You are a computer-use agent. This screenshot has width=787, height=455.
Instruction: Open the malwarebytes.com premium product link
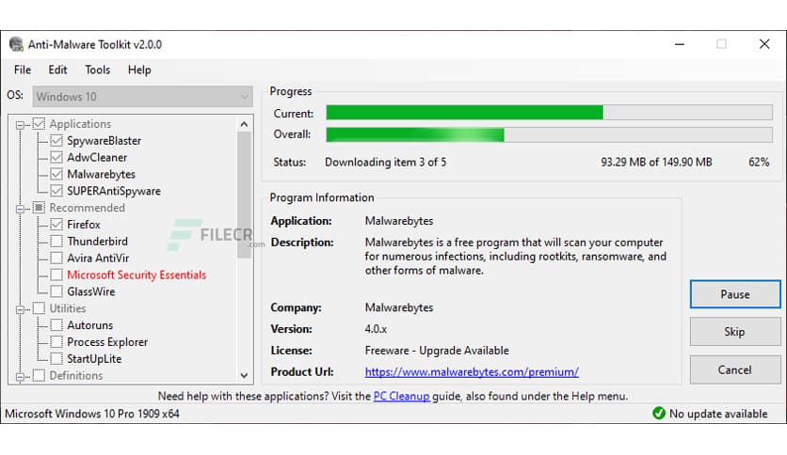click(472, 372)
